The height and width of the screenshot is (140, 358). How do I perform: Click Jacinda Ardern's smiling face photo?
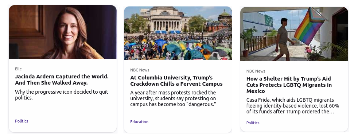pyautogui.click(x=68, y=31)
